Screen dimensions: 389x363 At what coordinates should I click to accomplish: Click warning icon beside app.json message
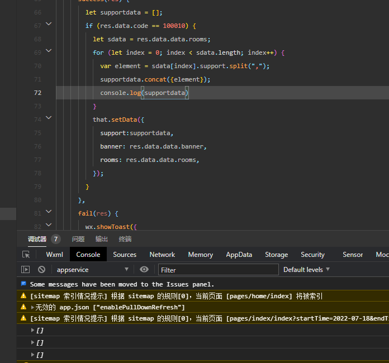click(x=23, y=307)
